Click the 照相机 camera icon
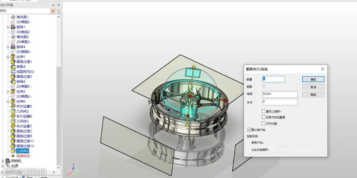The width and height of the screenshot is (357, 178). (x=8, y=161)
